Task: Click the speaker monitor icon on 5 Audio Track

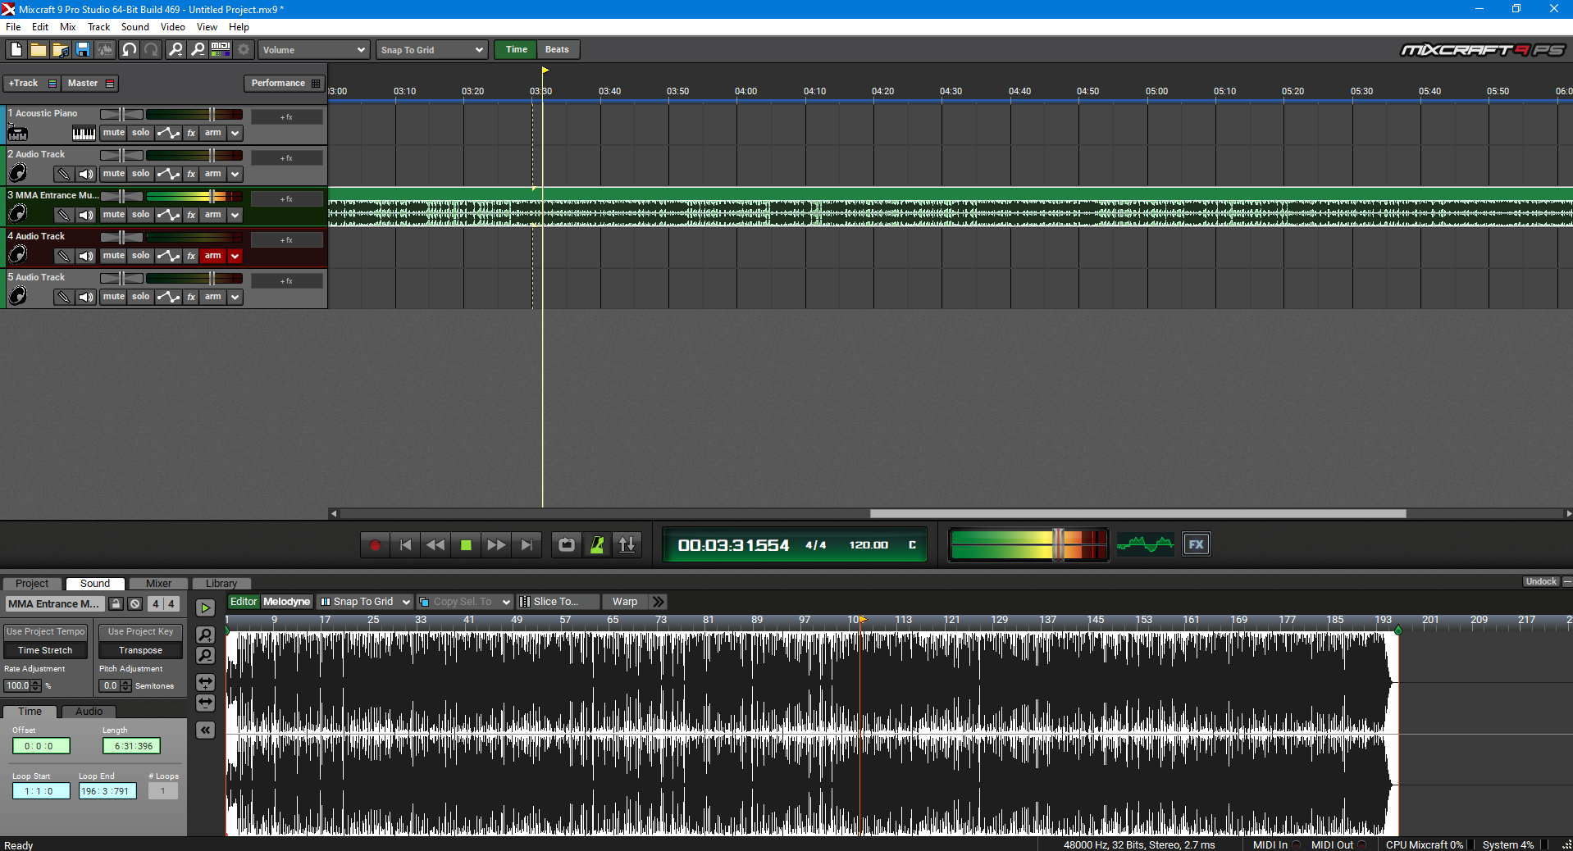Action: pos(86,297)
